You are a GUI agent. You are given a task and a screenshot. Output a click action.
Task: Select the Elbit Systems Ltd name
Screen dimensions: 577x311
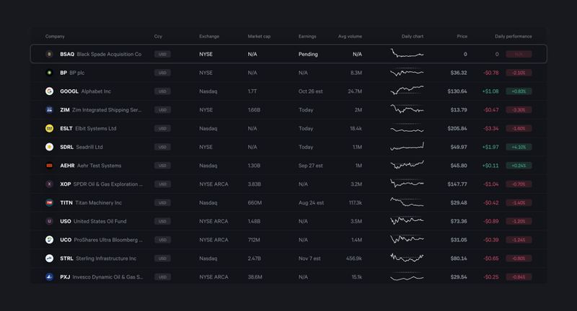(96, 128)
